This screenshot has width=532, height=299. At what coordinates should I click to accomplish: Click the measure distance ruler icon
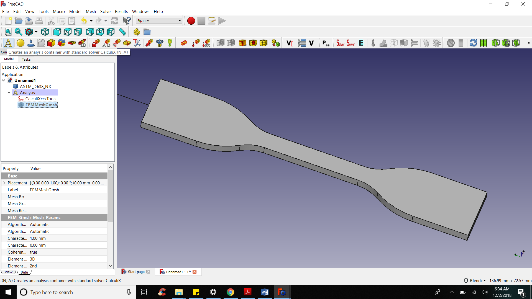coord(122,32)
